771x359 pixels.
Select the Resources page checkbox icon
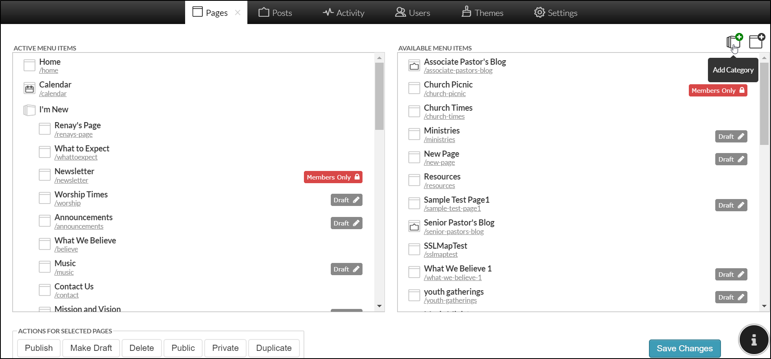(414, 180)
